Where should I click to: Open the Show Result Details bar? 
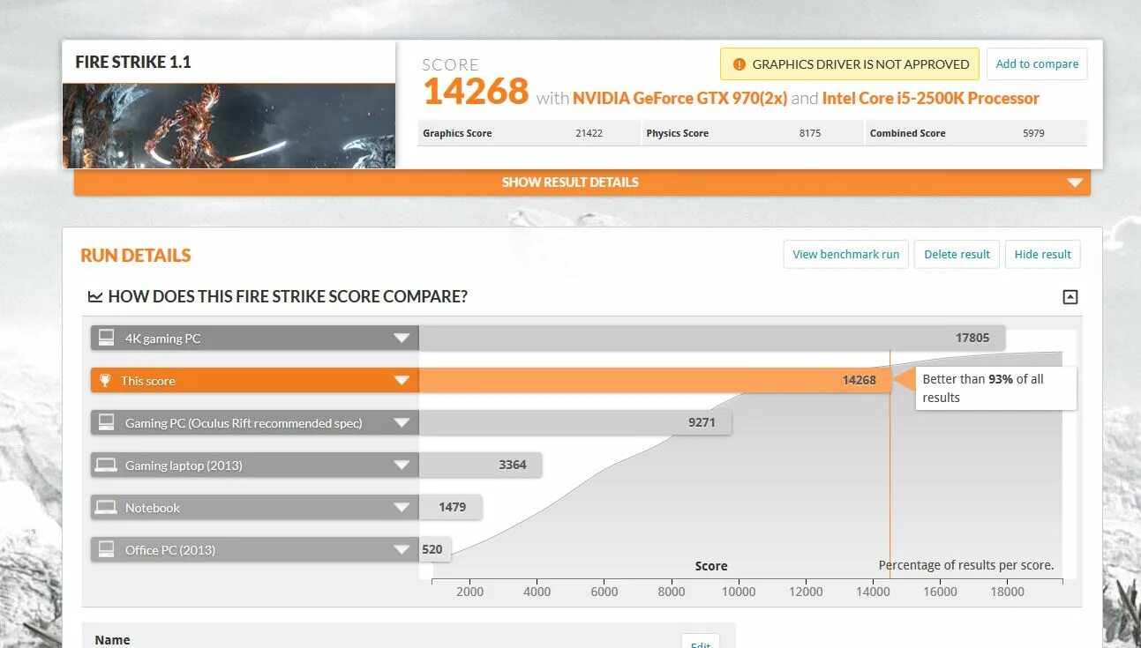click(x=582, y=182)
